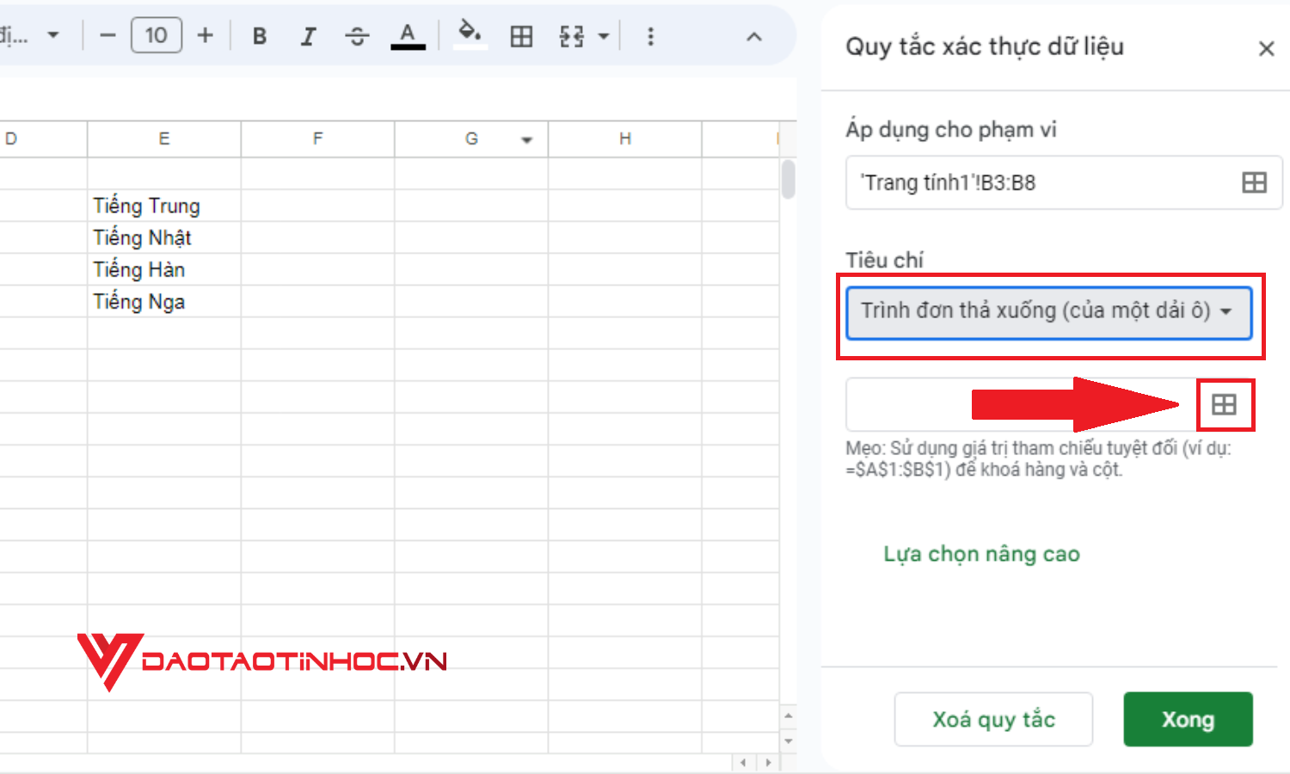Select the merge cells tool
The image size is (1290, 774).
[572, 35]
